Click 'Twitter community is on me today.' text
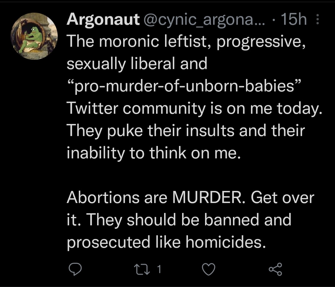Image resolution: width=335 pixels, height=287 pixels. click(x=194, y=108)
